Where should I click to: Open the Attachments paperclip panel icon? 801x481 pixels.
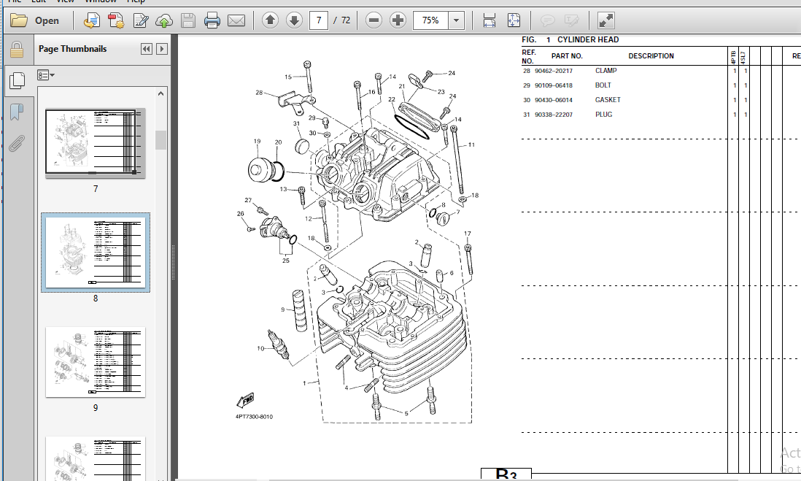point(17,144)
